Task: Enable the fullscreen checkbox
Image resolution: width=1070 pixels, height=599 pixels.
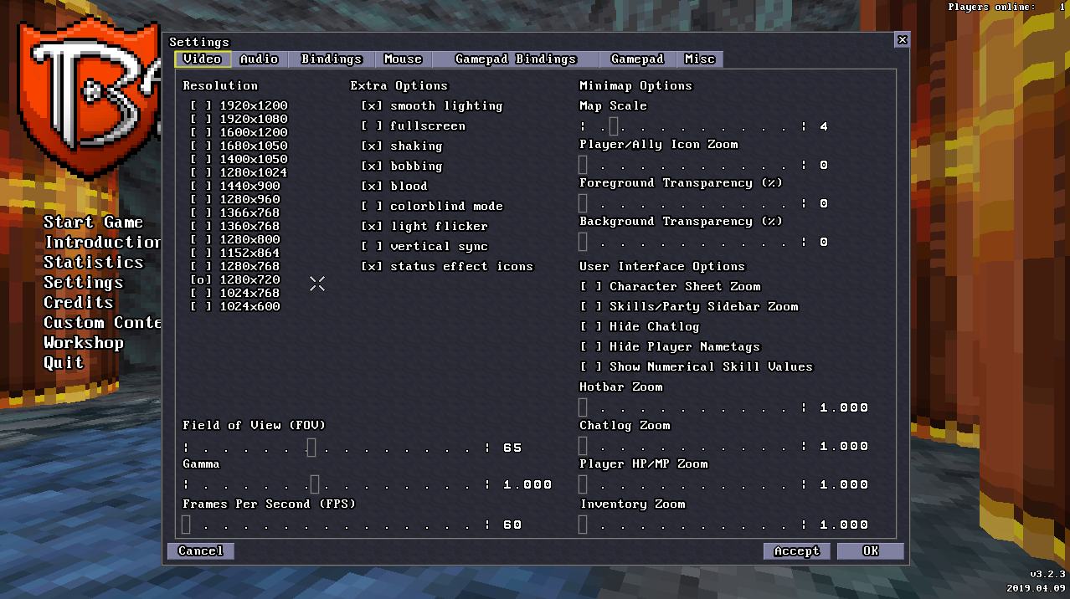Action: pos(372,126)
